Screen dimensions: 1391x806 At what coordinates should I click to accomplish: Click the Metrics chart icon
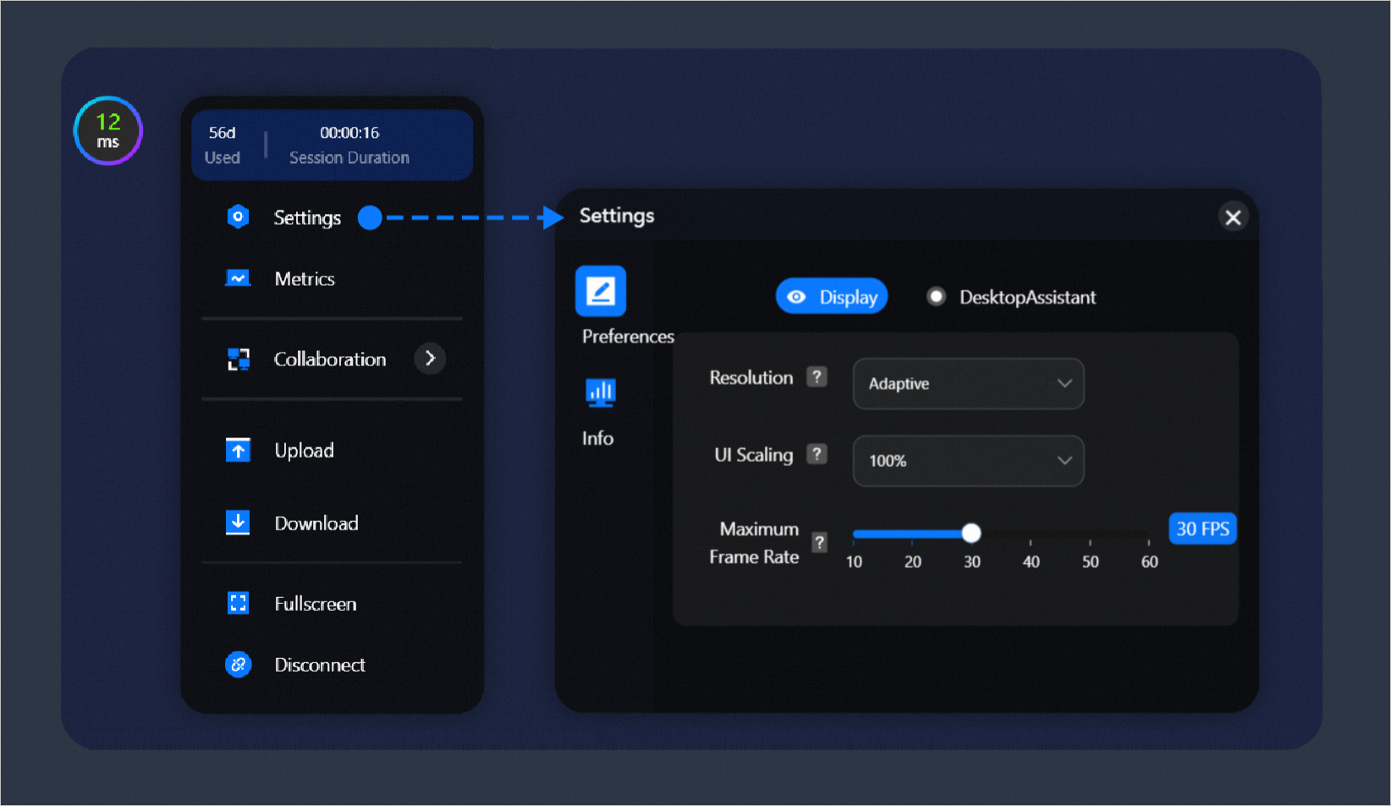click(x=238, y=278)
